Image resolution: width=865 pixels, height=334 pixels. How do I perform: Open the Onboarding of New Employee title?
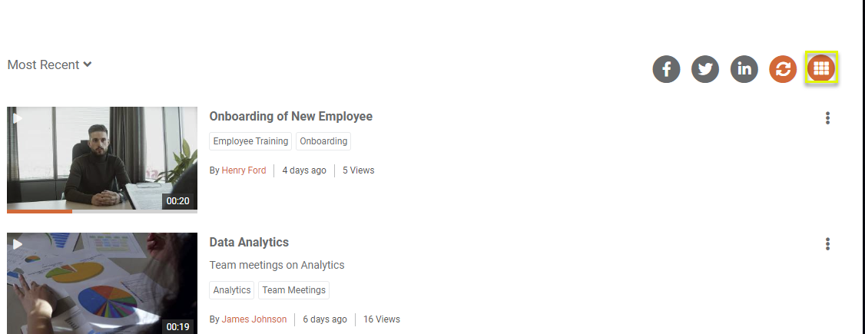pos(290,117)
